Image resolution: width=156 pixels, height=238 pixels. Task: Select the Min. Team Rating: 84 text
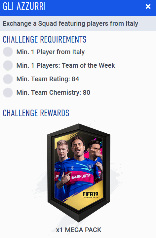point(48,79)
